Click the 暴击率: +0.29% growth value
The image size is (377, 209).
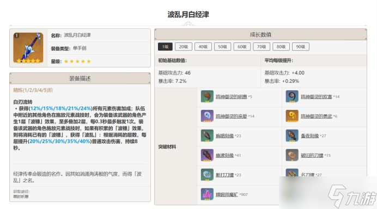tap(282, 81)
